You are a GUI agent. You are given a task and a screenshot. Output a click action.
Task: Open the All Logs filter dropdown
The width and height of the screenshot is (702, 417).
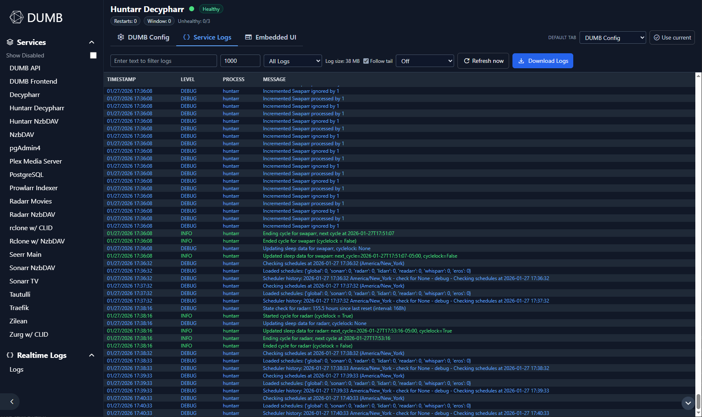[x=292, y=61]
